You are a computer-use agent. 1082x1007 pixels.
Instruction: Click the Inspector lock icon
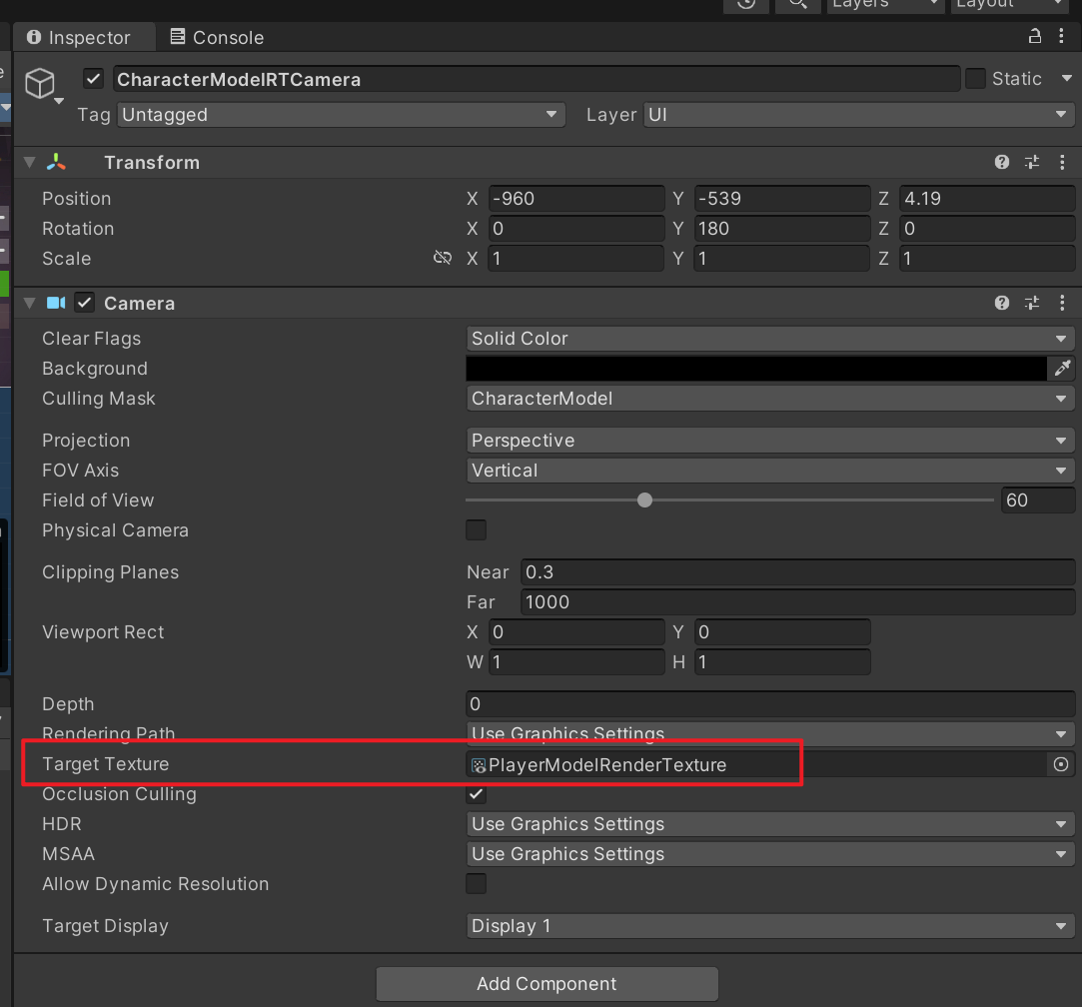click(1035, 37)
